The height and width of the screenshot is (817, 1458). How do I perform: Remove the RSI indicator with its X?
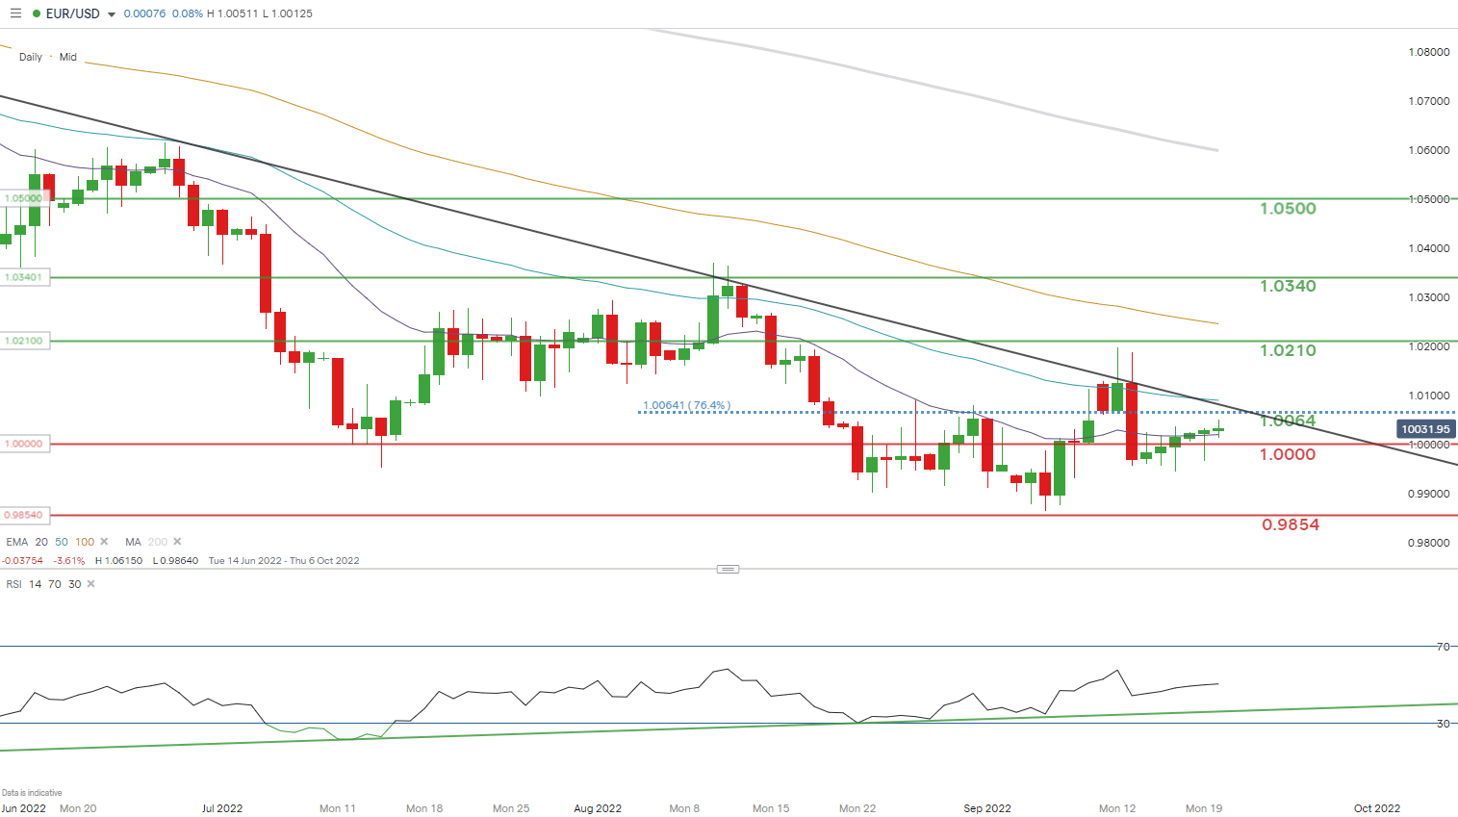pos(91,584)
